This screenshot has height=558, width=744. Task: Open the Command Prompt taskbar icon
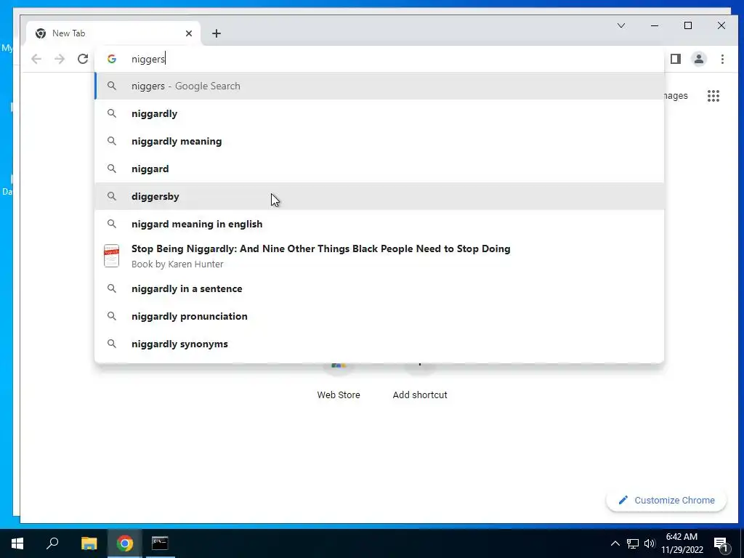pyautogui.click(x=160, y=543)
